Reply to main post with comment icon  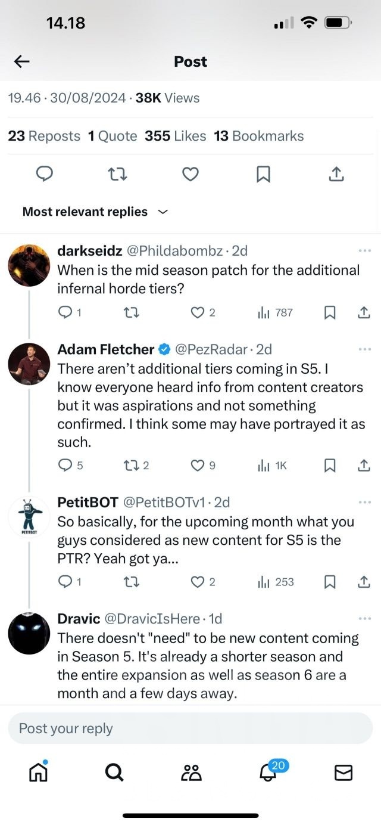coord(45,174)
